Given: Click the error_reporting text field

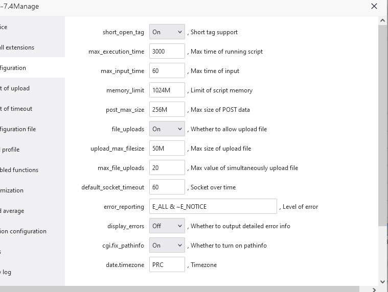Looking at the screenshot, I should [213, 206].
